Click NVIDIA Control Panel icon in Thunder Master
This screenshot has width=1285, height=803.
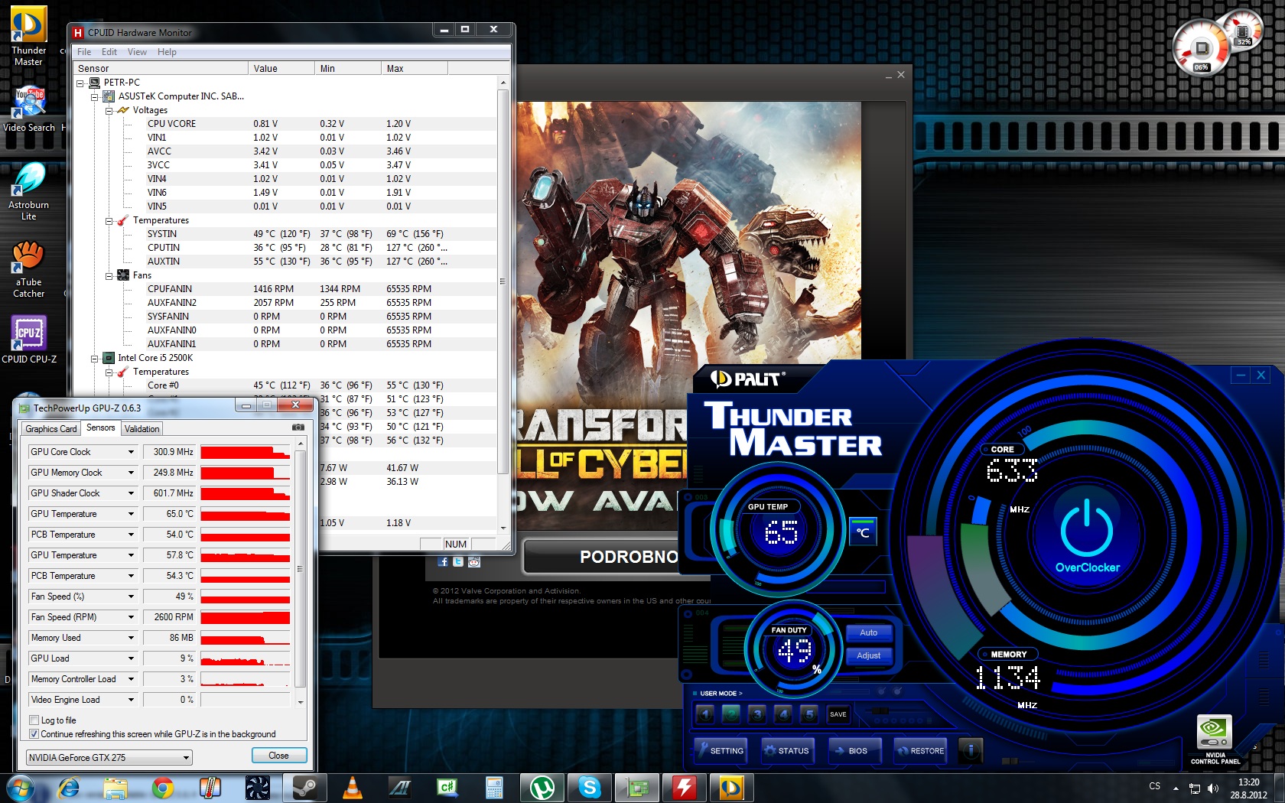pos(1215,739)
